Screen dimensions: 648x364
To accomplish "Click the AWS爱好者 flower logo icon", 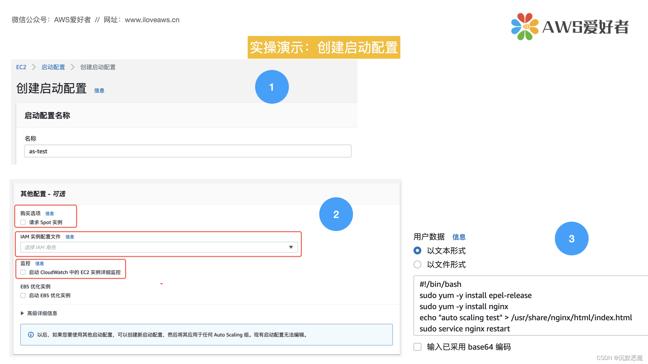I will click(524, 27).
